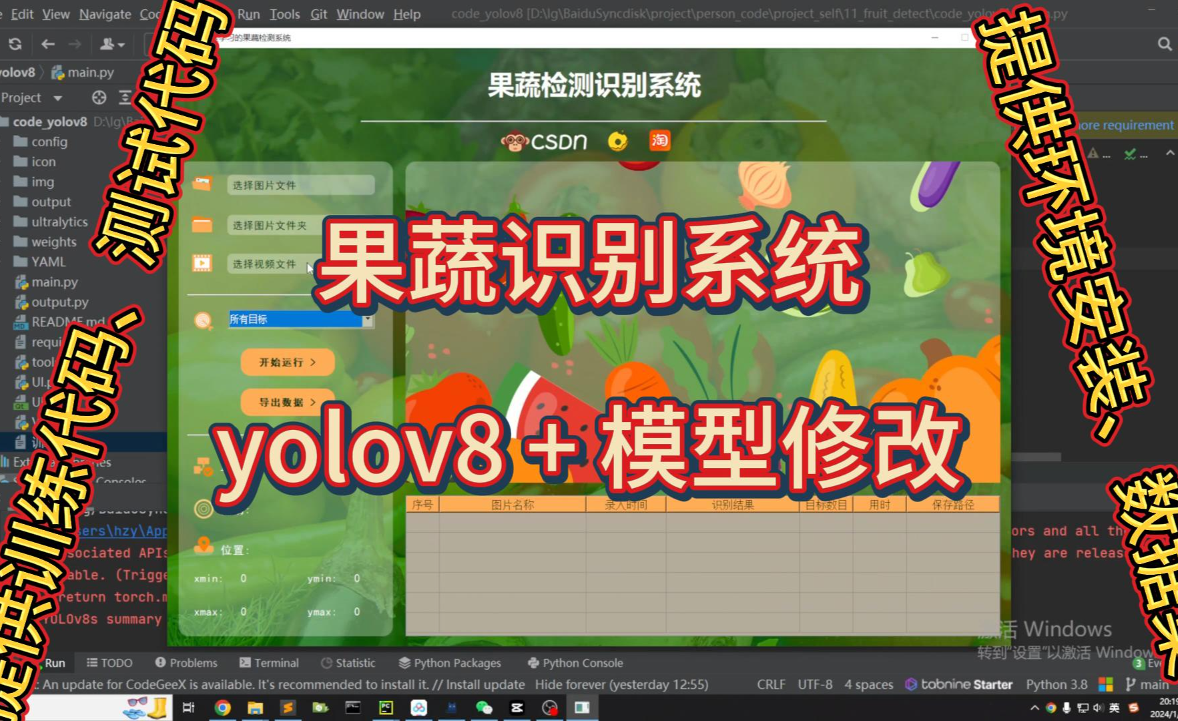Screen dimensions: 1178x721
Task: Click the image folder icon beside 选择图片文件夹
Action: pos(204,225)
